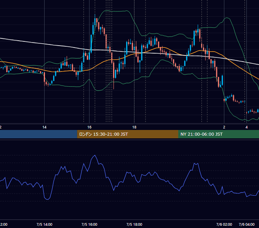
Task: Click the hour label 18 on price chart axis
Action: pos(134,127)
